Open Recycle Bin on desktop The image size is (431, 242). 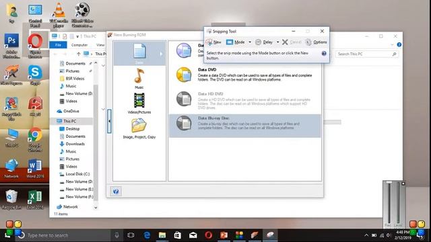pyautogui.click(x=11, y=200)
